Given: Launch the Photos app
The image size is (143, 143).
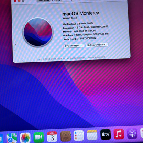Looking at the screenshot, I should point(25,138).
